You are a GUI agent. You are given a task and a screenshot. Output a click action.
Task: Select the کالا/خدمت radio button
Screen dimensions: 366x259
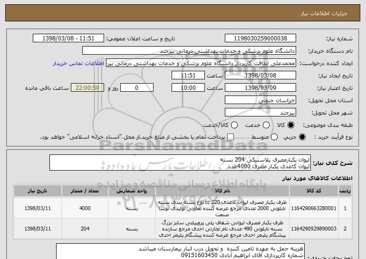point(234,125)
